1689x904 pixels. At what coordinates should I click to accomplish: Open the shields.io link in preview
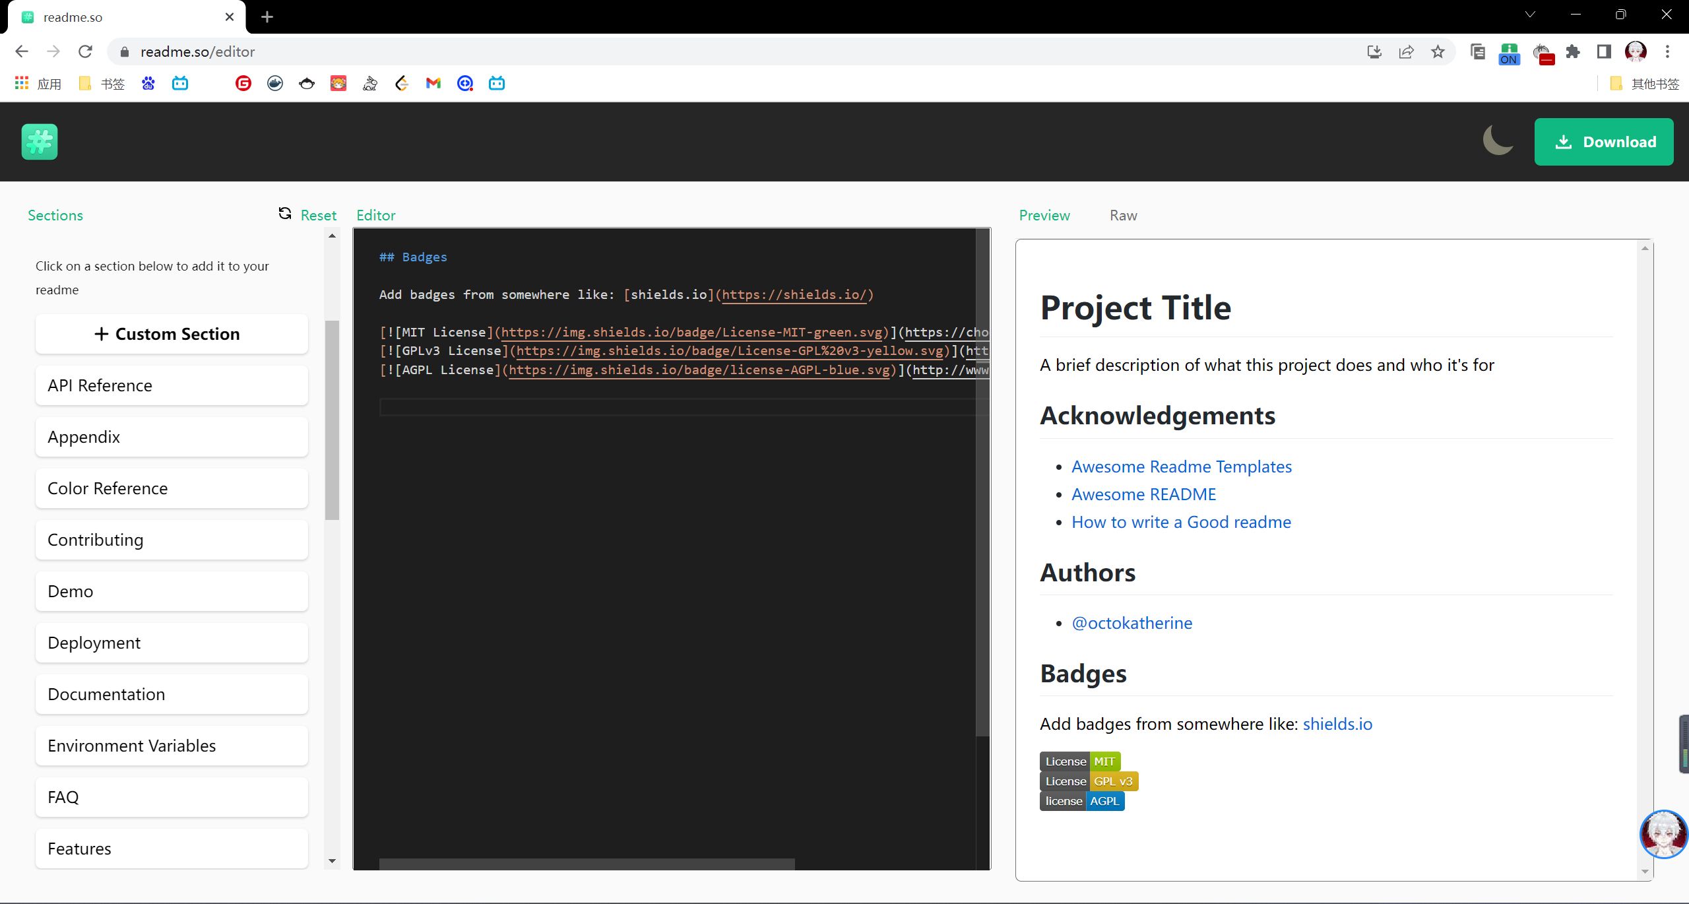[x=1337, y=724]
